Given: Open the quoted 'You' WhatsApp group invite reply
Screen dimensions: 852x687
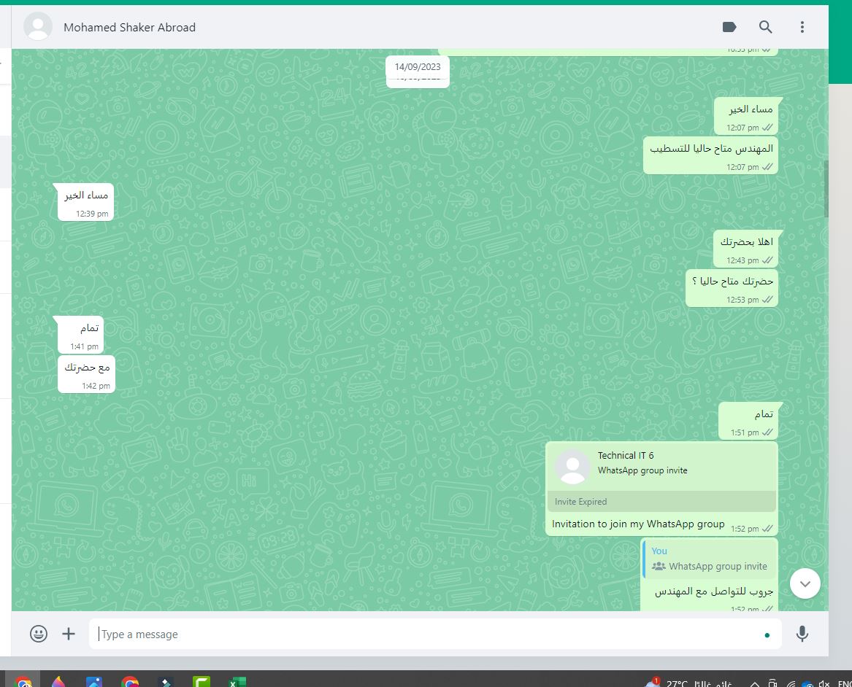Looking at the screenshot, I should point(709,559).
